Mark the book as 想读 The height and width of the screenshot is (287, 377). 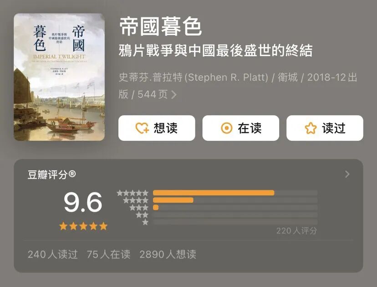click(157, 128)
